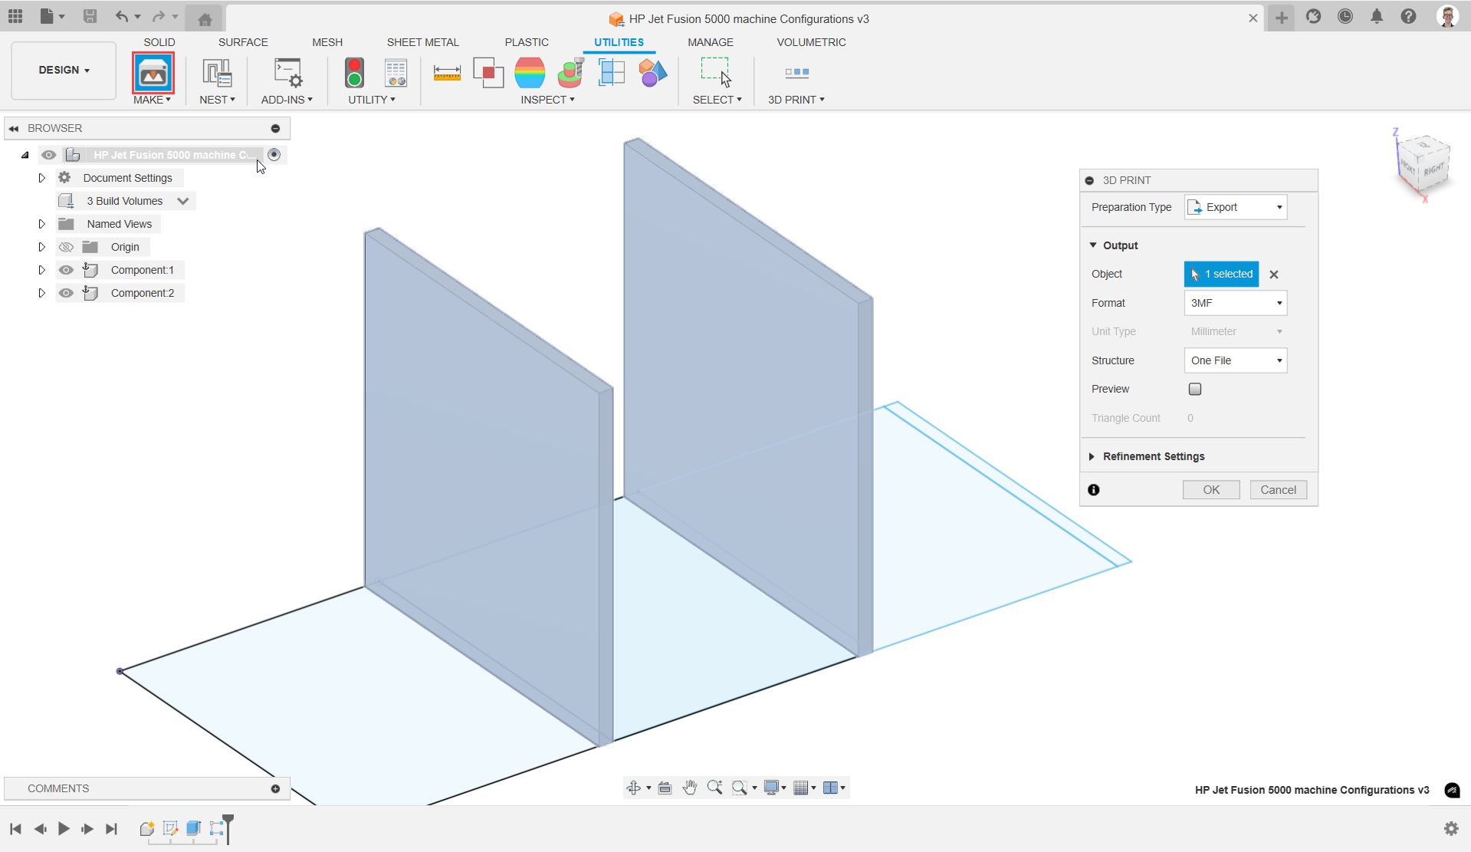Select the Nest tool
Viewport: 1471px width, 852px height.
coord(217,73)
